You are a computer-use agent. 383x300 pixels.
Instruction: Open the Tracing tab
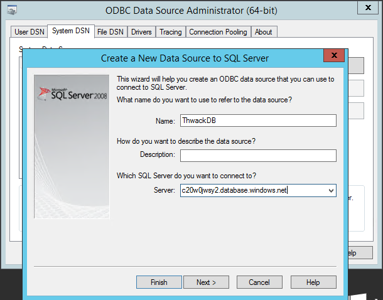(171, 32)
